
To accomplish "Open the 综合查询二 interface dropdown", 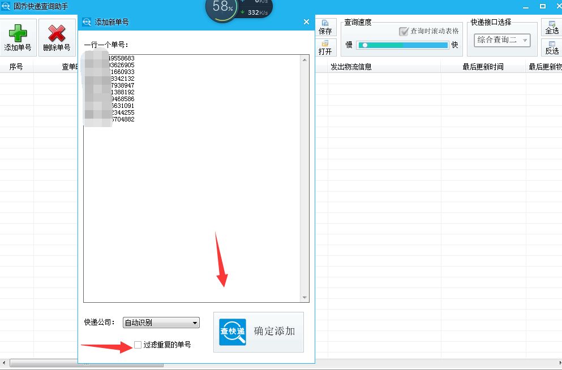I will [503, 41].
